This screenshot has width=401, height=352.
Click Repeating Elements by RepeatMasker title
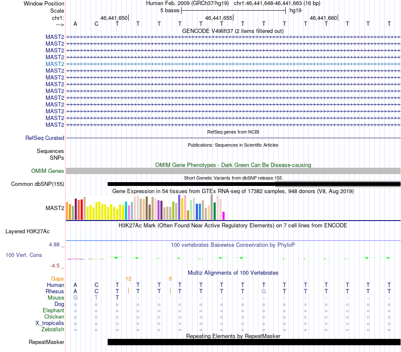pos(233,336)
